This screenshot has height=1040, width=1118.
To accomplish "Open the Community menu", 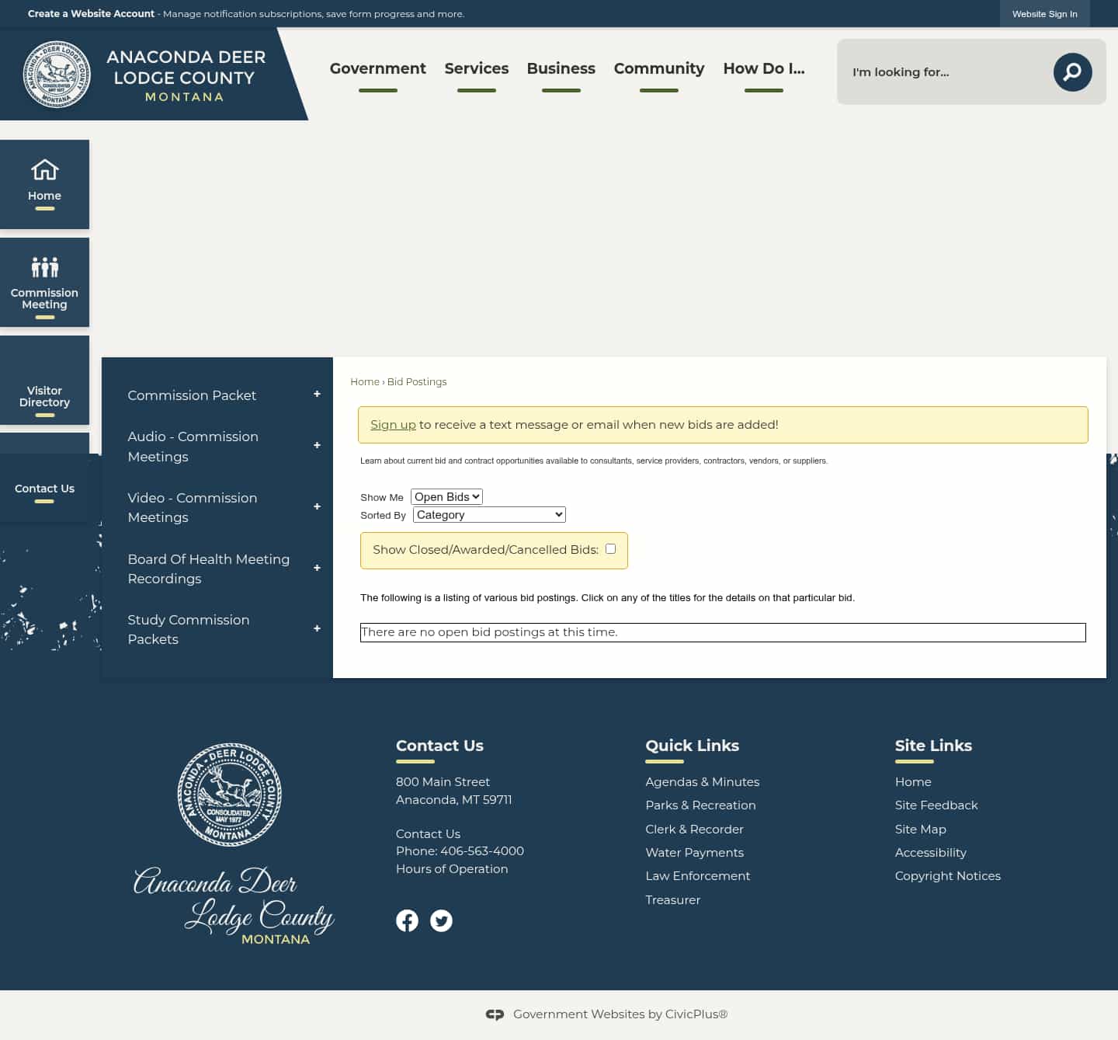I will coord(659,68).
